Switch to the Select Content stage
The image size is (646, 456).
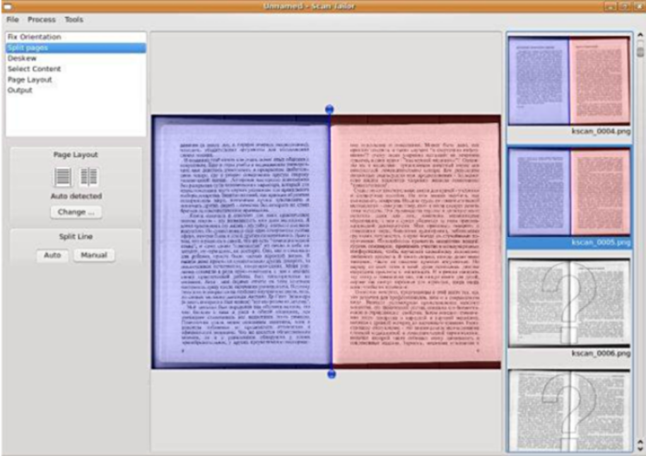click(x=34, y=69)
